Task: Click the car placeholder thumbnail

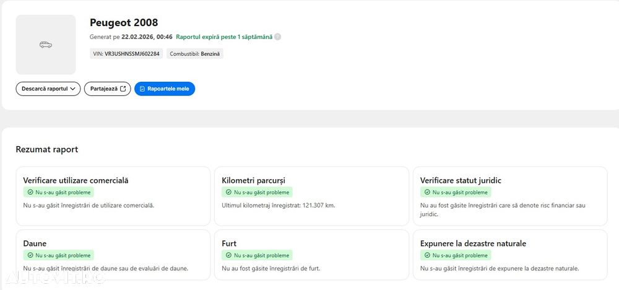Action: point(46,45)
